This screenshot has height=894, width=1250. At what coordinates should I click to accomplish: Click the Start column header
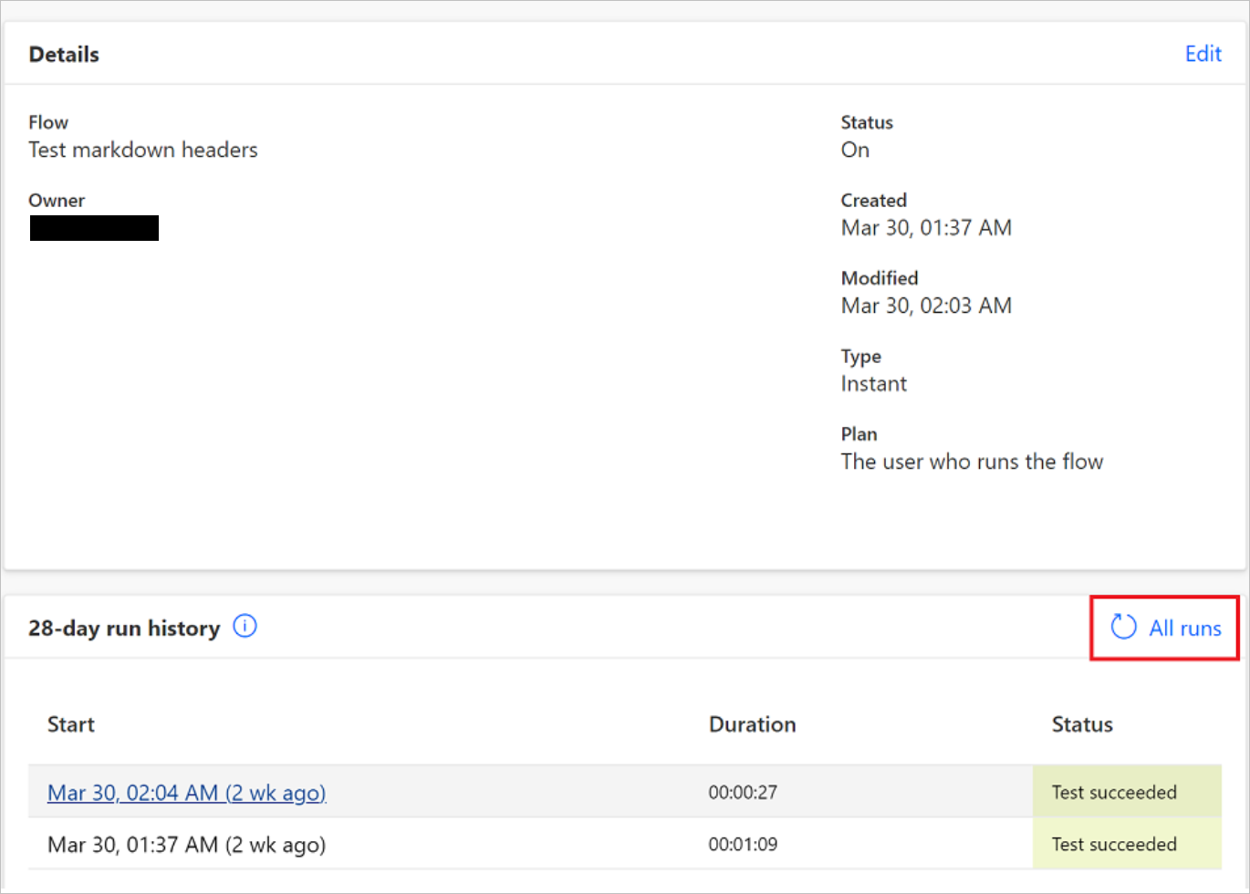coord(70,724)
